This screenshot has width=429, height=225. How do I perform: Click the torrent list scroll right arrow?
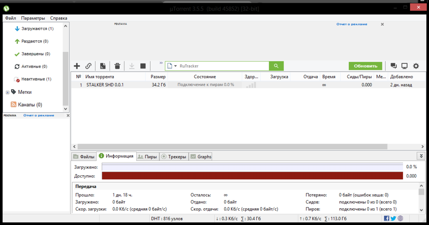423,147
